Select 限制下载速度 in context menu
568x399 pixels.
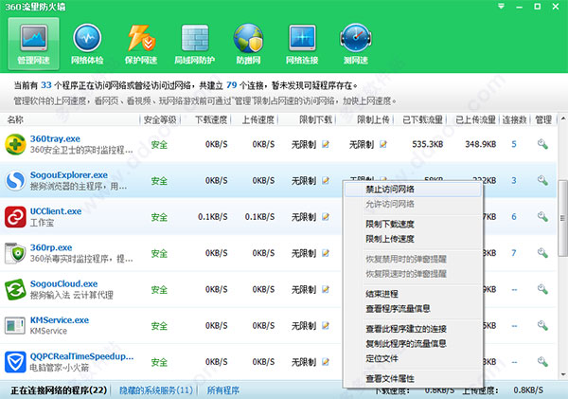390,225
